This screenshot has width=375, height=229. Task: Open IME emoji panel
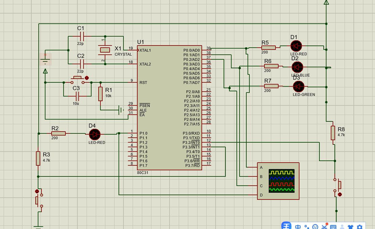coord(315,227)
